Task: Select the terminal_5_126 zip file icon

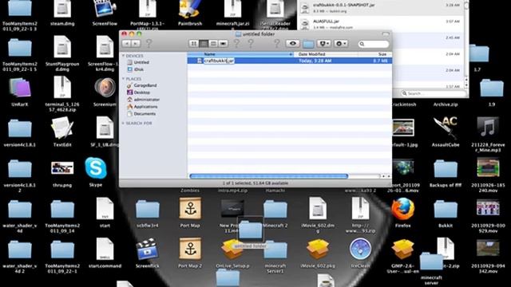Action: click(62, 88)
